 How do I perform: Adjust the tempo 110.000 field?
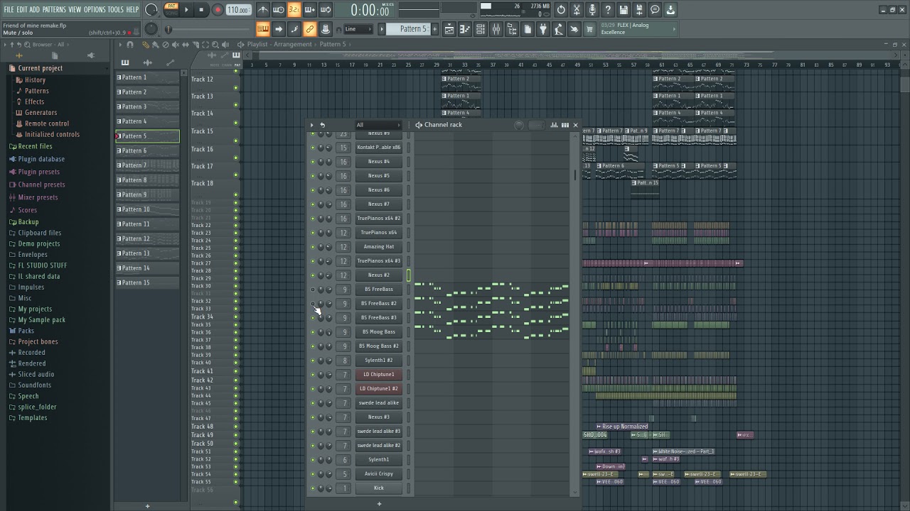(x=238, y=10)
